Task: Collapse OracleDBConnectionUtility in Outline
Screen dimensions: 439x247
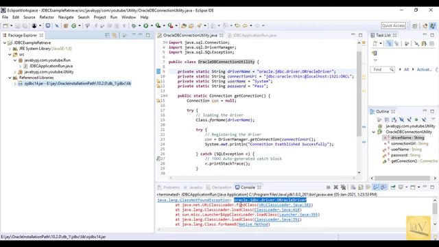Action: pyautogui.click(x=374, y=132)
